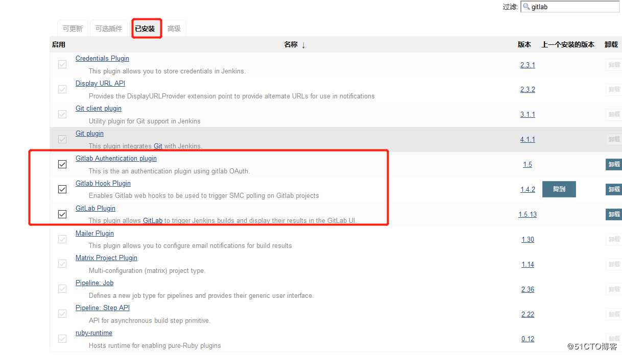622x355 pixels.
Task: Open version 4.1.1 link
Action: tap(528, 139)
